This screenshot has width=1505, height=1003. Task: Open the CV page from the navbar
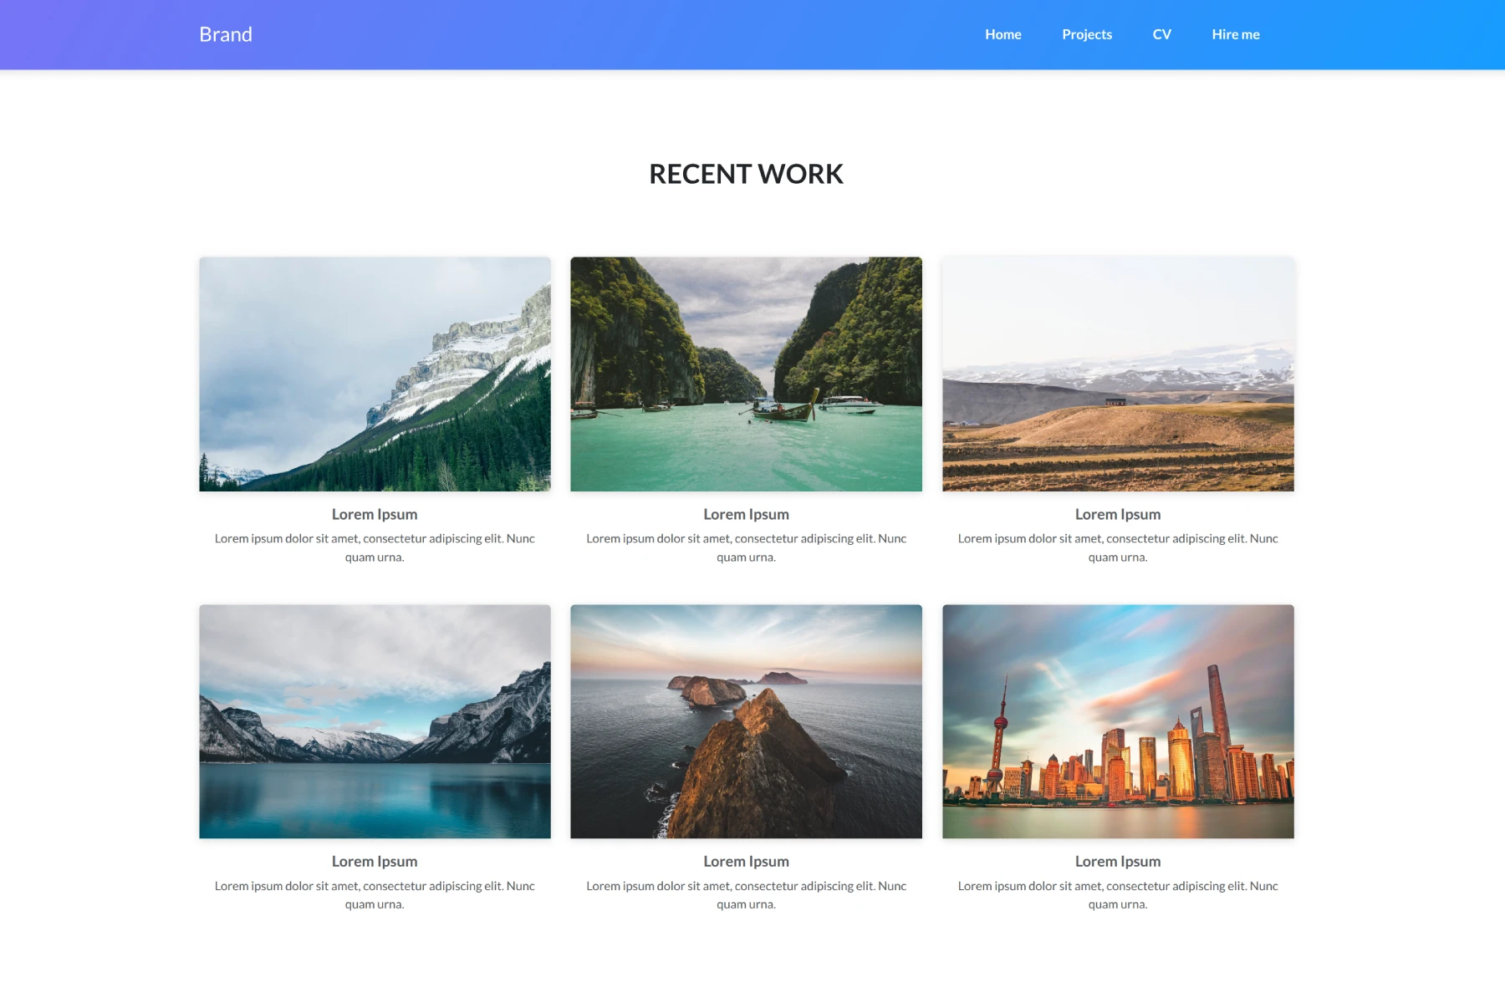click(x=1161, y=34)
